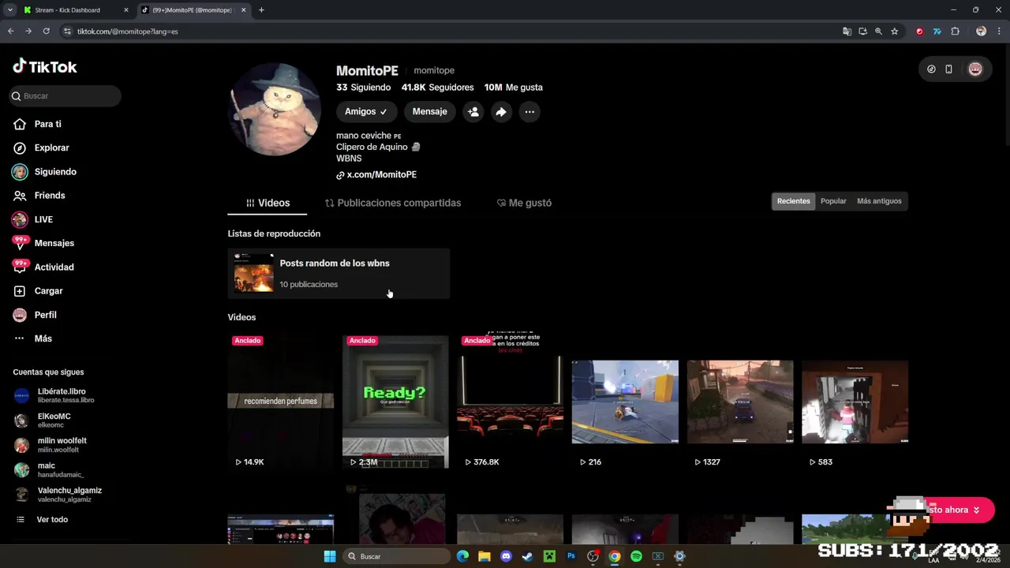The width and height of the screenshot is (1010, 568).
Task: Go back in browser history
Action: point(10,32)
